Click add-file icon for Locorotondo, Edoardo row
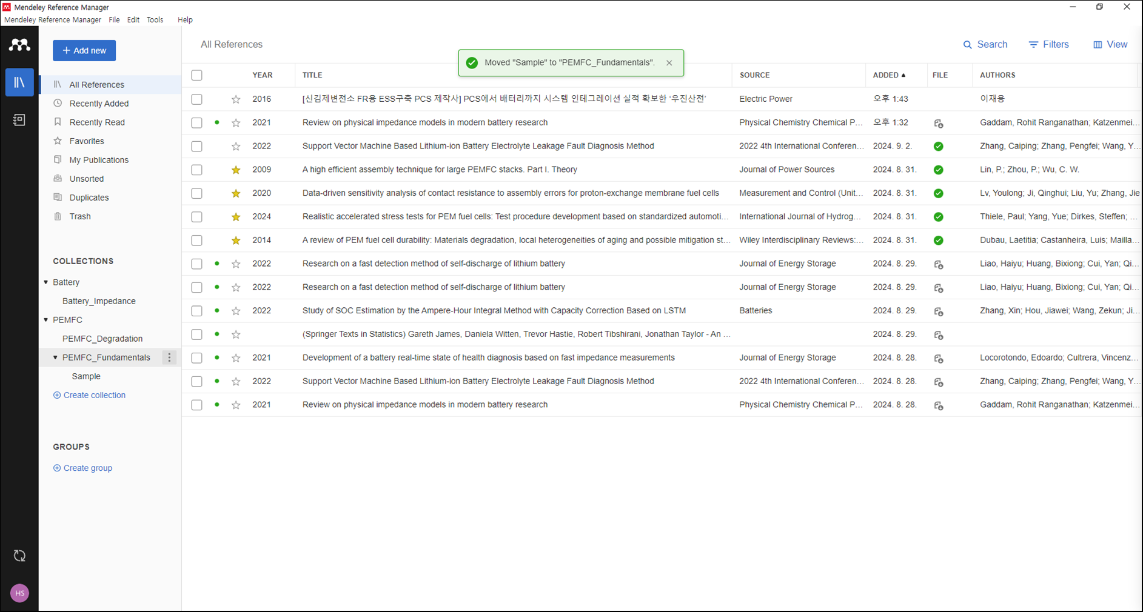Image resolution: width=1143 pixels, height=612 pixels. tap(938, 359)
